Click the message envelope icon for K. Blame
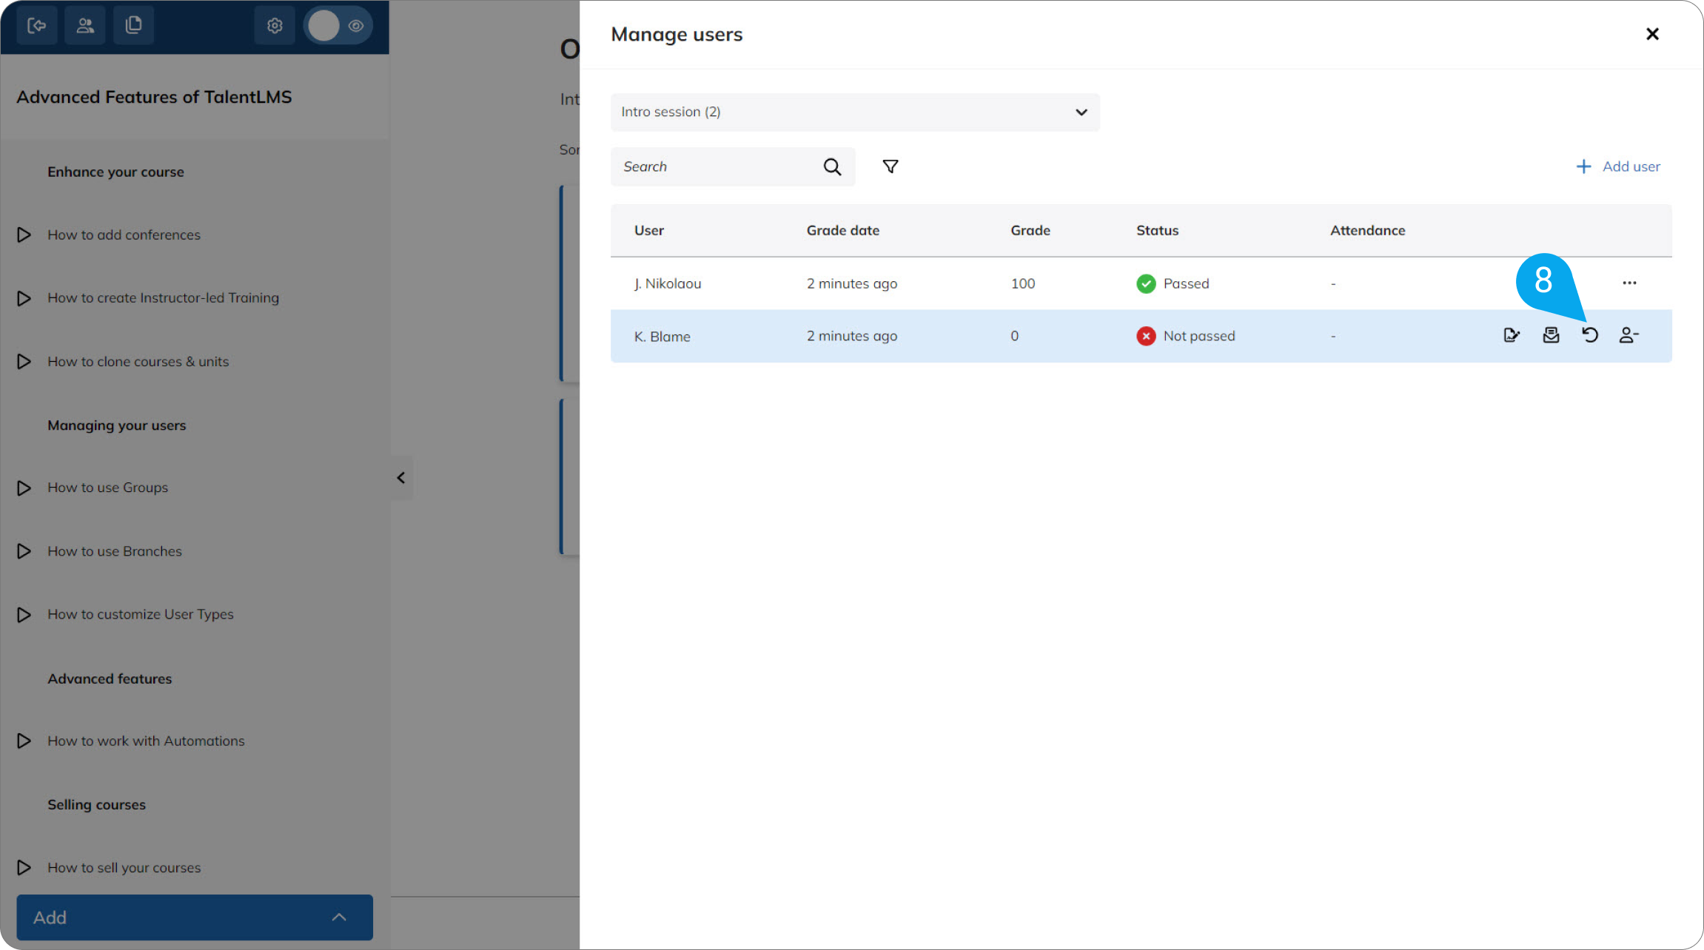1704x950 pixels. click(x=1551, y=335)
